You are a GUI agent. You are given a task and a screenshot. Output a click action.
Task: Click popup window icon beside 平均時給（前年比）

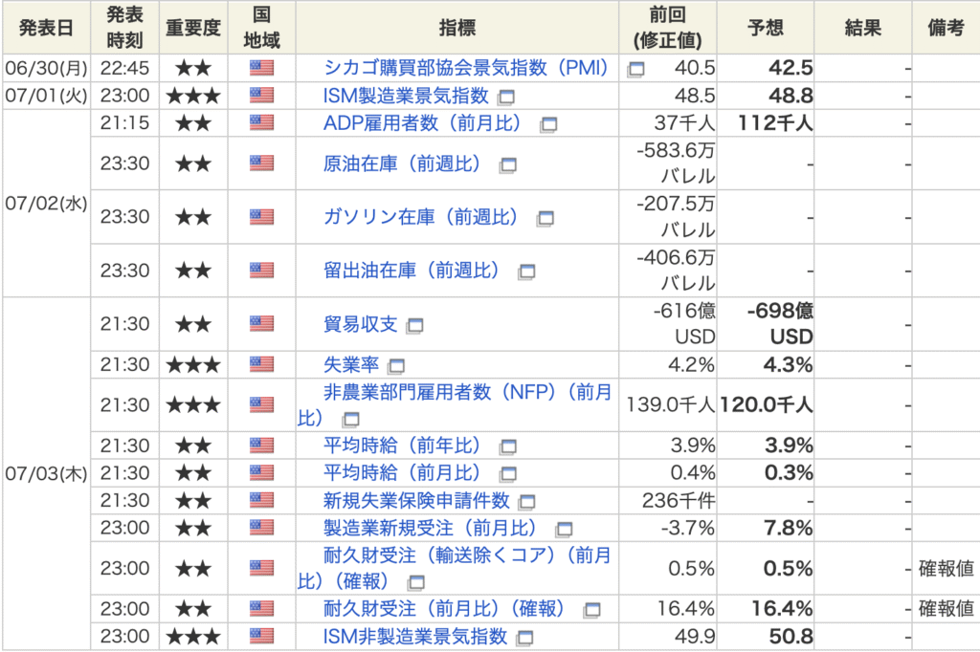point(508,447)
